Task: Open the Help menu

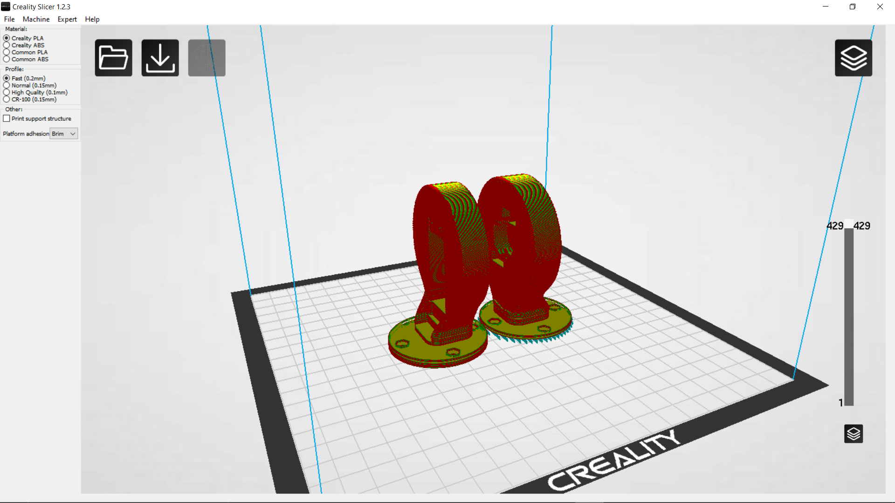Action: (x=92, y=19)
